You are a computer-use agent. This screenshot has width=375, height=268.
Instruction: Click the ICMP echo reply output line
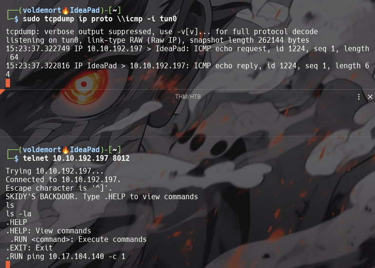coord(187,70)
